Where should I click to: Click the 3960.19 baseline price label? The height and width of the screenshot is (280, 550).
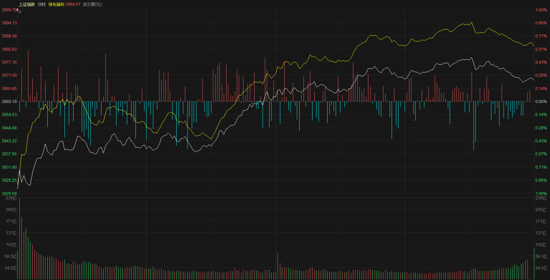(x=9, y=101)
